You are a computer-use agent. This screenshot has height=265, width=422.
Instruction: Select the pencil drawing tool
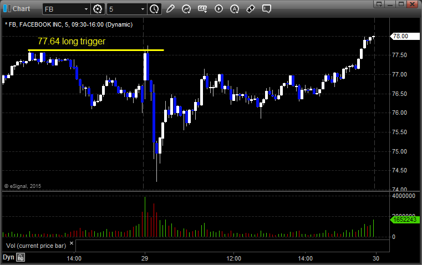click(x=170, y=9)
